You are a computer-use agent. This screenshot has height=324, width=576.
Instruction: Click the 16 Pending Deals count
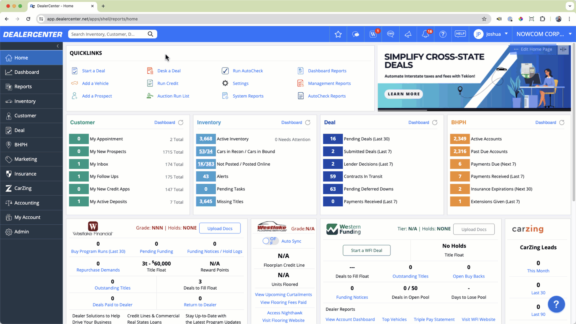click(333, 139)
